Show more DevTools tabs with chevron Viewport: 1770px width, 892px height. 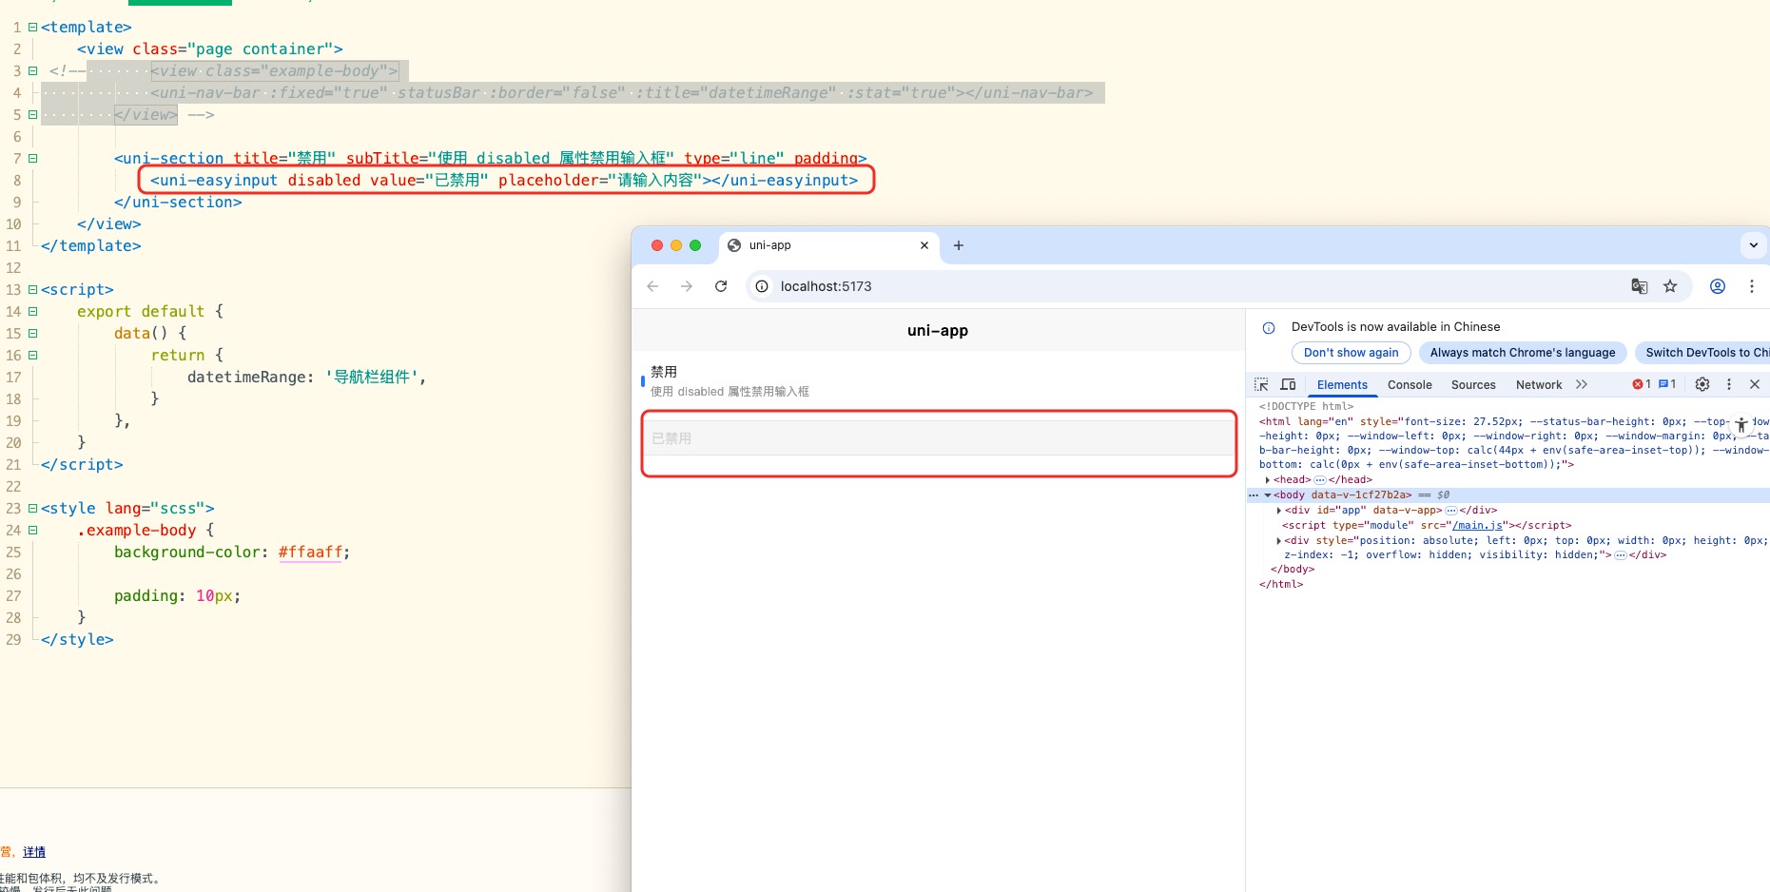point(1582,384)
